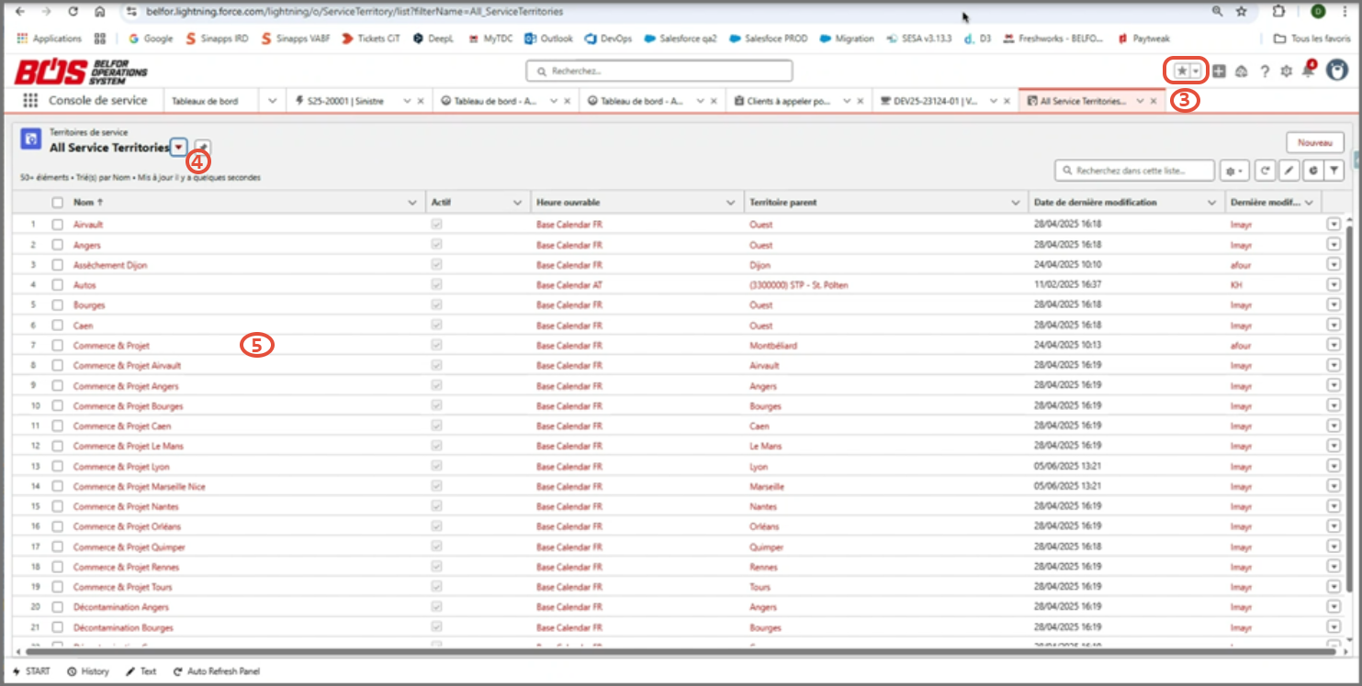Viewport: 1362px width, 686px height.
Task: Open the Airvault territory record
Action: tap(88, 225)
